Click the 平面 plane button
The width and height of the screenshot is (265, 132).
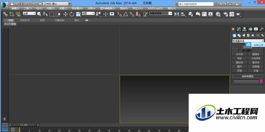point(256,71)
